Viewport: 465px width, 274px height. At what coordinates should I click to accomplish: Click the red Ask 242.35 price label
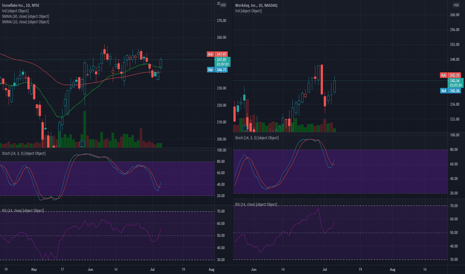[x=450, y=75]
